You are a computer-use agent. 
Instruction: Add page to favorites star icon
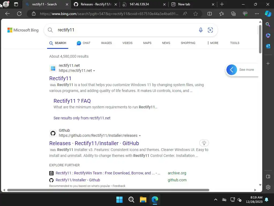coord(196,14)
